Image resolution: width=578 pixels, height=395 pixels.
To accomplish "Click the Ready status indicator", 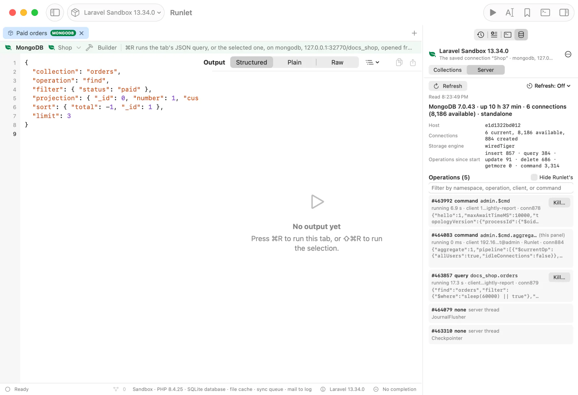I will [x=17, y=389].
